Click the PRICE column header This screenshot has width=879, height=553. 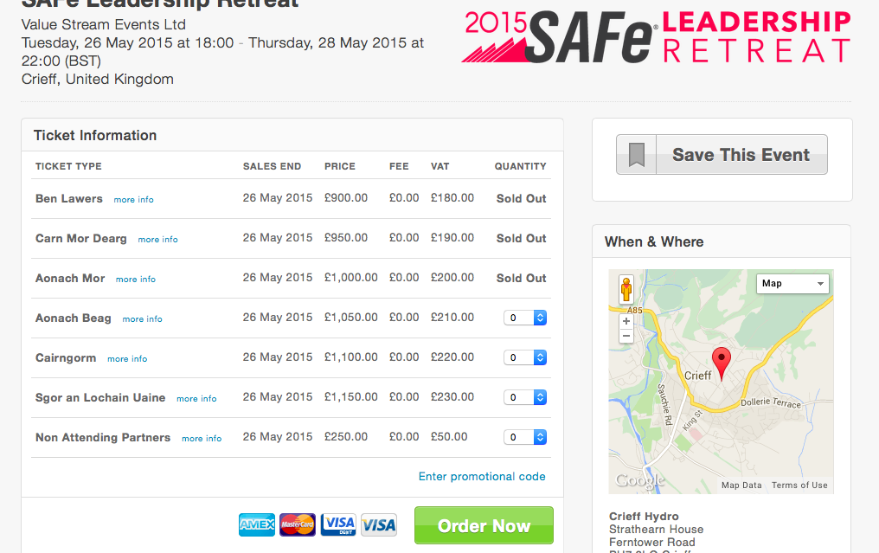(340, 166)
